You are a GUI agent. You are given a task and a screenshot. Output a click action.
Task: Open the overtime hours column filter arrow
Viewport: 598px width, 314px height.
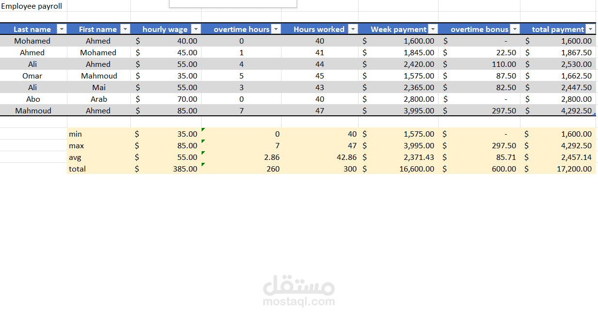[x=276, y=29]
